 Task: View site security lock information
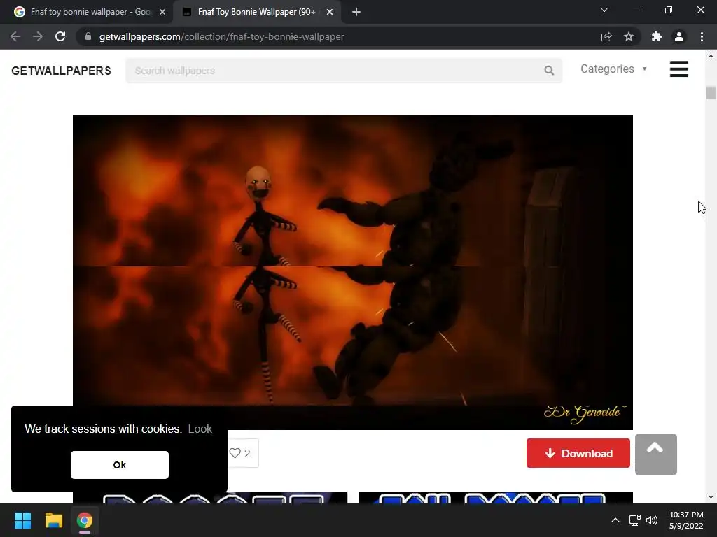pyautogui.click(x=88, y=36)
